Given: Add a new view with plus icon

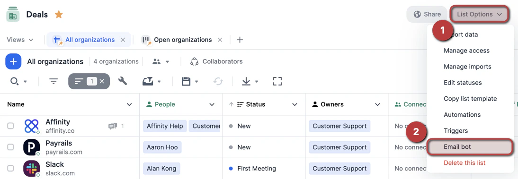Looking at the screenshot, I should [x=240, y=40].
